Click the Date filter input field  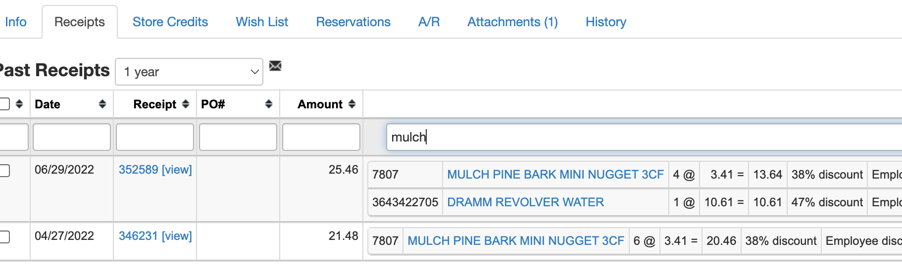[72, 137]
